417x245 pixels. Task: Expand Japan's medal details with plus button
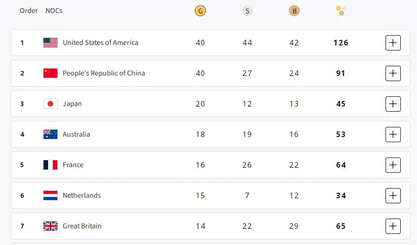tap(393, 104)
